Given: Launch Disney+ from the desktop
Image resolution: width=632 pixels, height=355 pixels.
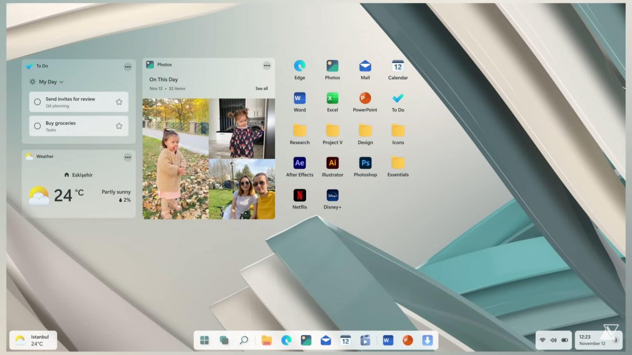Looking at the screenshot, I should [x=332, y=196].
